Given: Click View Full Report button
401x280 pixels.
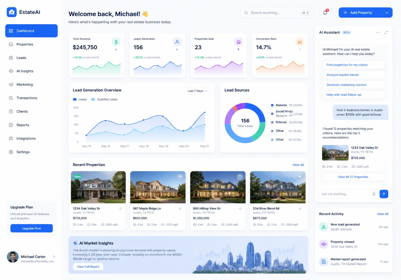Looking at the screenshot, I should [88, 267].
